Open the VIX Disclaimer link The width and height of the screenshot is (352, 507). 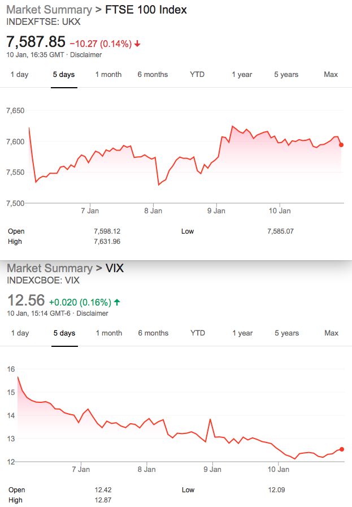[92, 313]
